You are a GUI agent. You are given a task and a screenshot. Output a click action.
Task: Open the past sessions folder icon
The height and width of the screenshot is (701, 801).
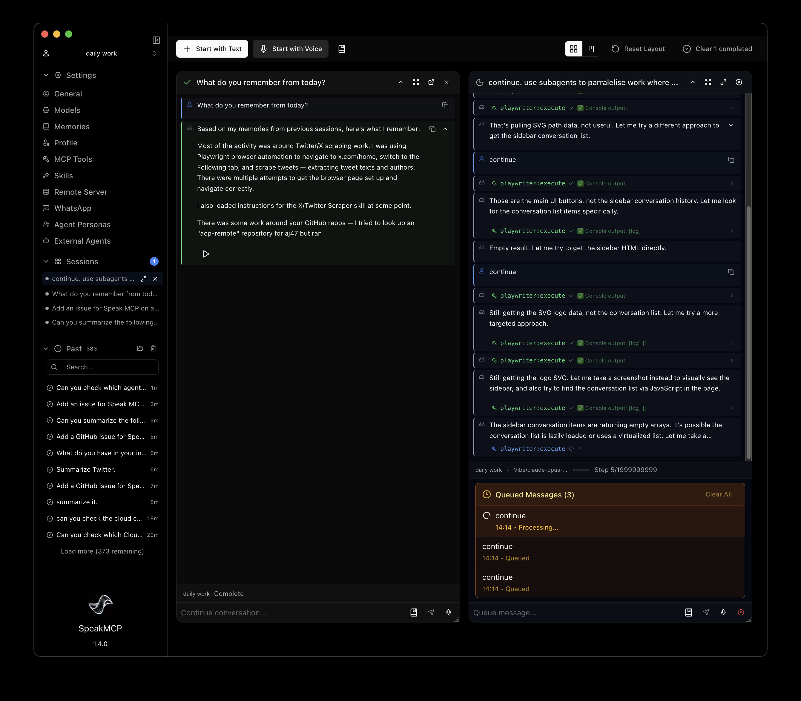pyautogui.click(x=140, y=348)
